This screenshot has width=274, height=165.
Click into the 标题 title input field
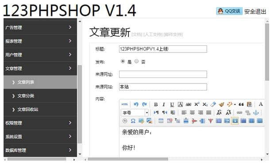[x=163, y=49]
